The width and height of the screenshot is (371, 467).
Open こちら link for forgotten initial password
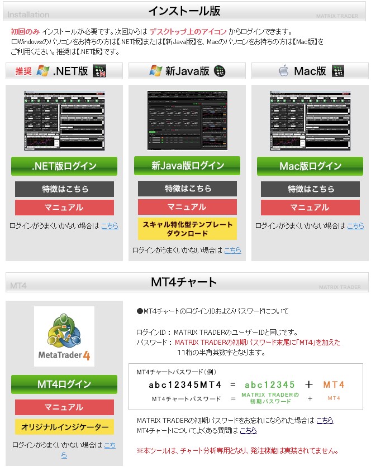pos(325,421)
